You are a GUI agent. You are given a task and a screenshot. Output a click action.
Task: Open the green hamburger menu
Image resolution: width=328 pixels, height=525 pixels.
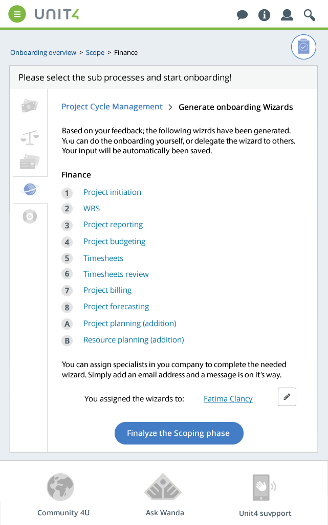[17, 14]
